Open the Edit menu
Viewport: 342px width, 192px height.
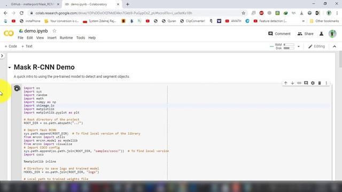(x=30, y=38)
